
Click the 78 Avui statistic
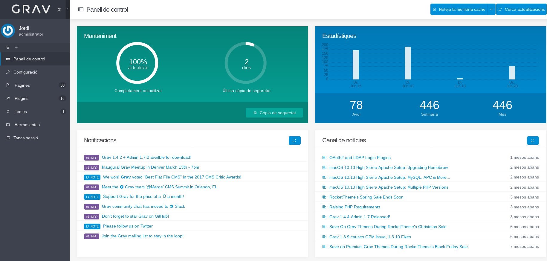(356, 108)
